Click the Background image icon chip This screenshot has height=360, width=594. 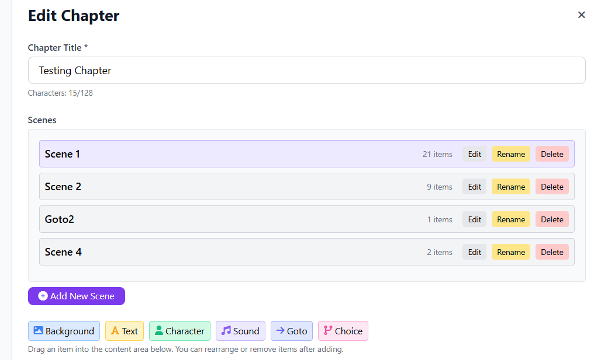(64, 331)
